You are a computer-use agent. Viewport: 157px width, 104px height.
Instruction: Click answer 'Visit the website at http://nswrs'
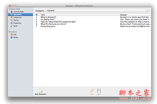click(135, 22)
